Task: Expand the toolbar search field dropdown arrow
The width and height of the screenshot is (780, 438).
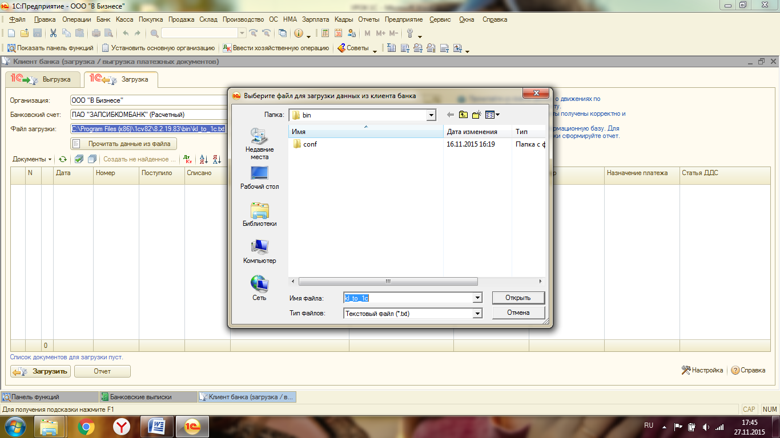Action: (x=242, y=33)
